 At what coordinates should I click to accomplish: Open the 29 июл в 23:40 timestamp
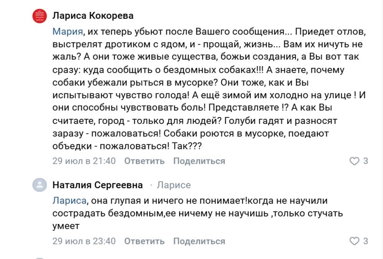pos(84,241)
